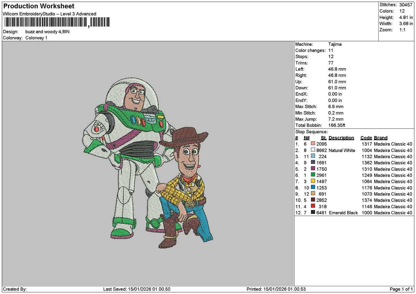
Task: Click the Stop Sequence heading
Action: 311,132
